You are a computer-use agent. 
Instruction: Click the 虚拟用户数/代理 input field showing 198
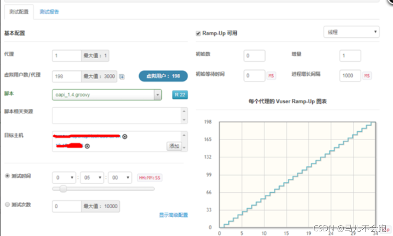click(67, 76)
